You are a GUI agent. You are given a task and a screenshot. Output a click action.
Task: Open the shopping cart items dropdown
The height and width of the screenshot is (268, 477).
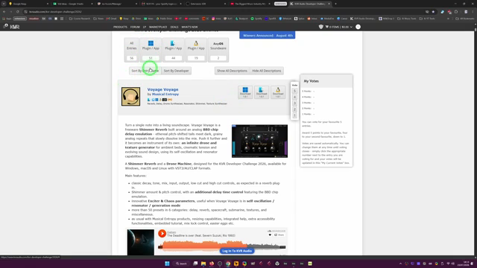pyautogui.click(x=338, y=27)
